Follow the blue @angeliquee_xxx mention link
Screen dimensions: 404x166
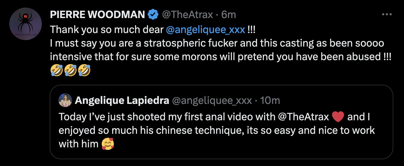[205, 30]
